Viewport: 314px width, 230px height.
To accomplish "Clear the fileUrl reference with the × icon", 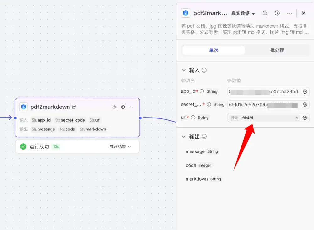I will 297,118.
